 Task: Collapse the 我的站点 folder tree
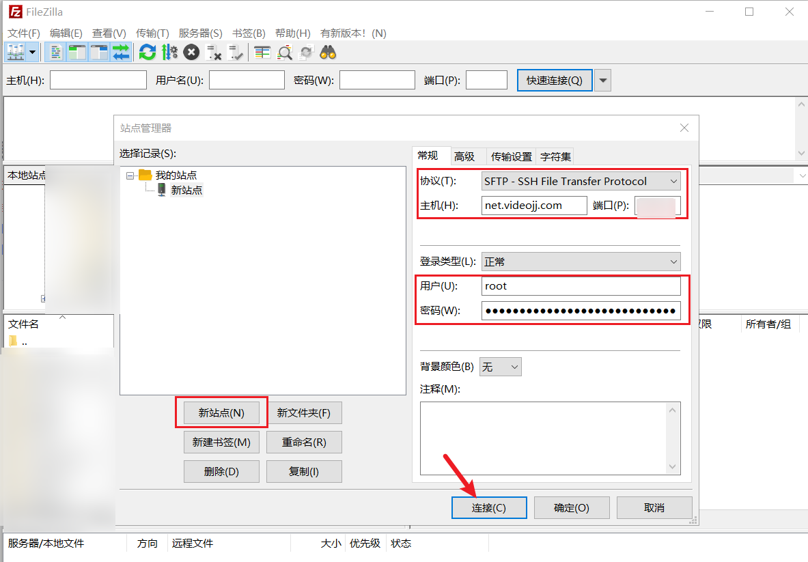click(130, 174)
